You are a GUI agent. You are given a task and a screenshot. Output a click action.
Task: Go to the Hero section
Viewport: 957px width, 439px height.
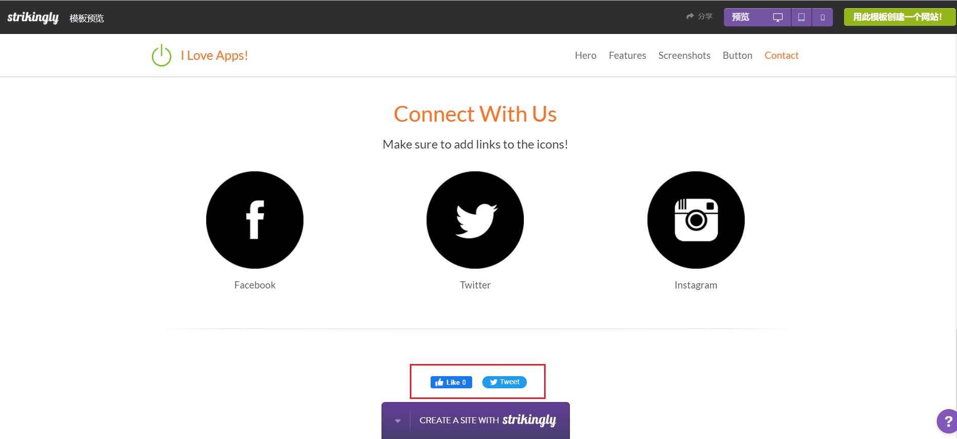586,55
